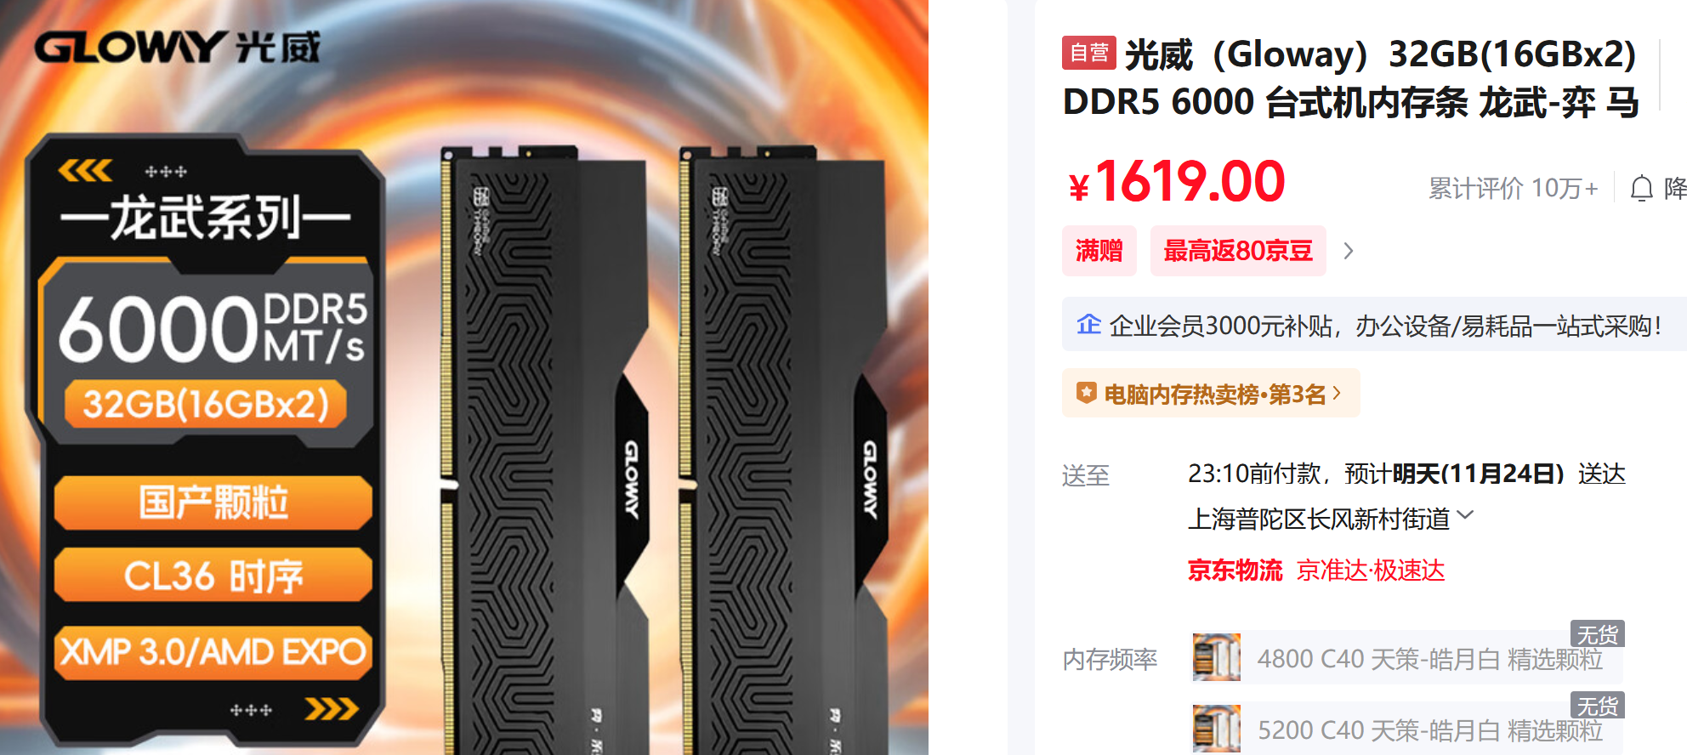This screenshot has height=755, width=1687.
Task: Click the 满赠 promotion tag
Action: (1099, 251)
